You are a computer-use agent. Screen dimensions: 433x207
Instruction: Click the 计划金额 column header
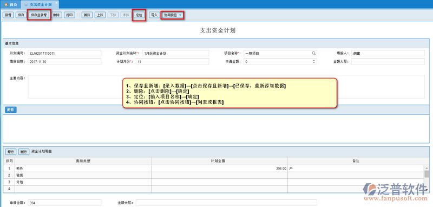pyautogui.click(x=220, y=161)
